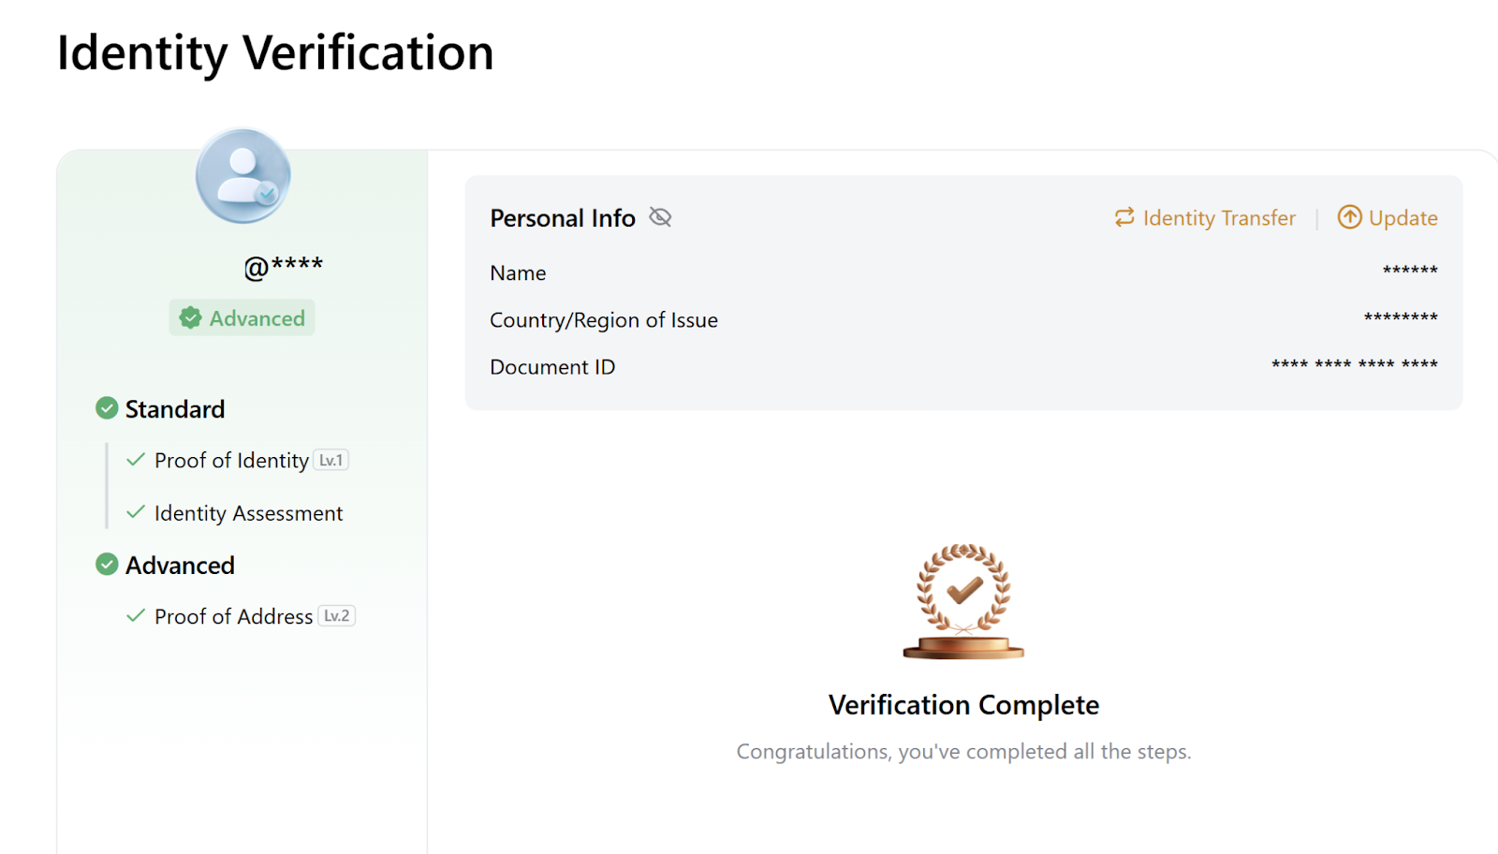Click the green check icon beside Standard
Viewport: 1498px width, 854px height.
point(106,407)
